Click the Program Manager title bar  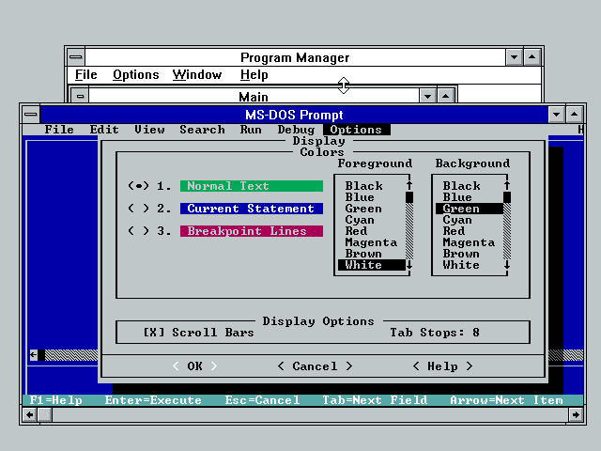click(295, 57)
